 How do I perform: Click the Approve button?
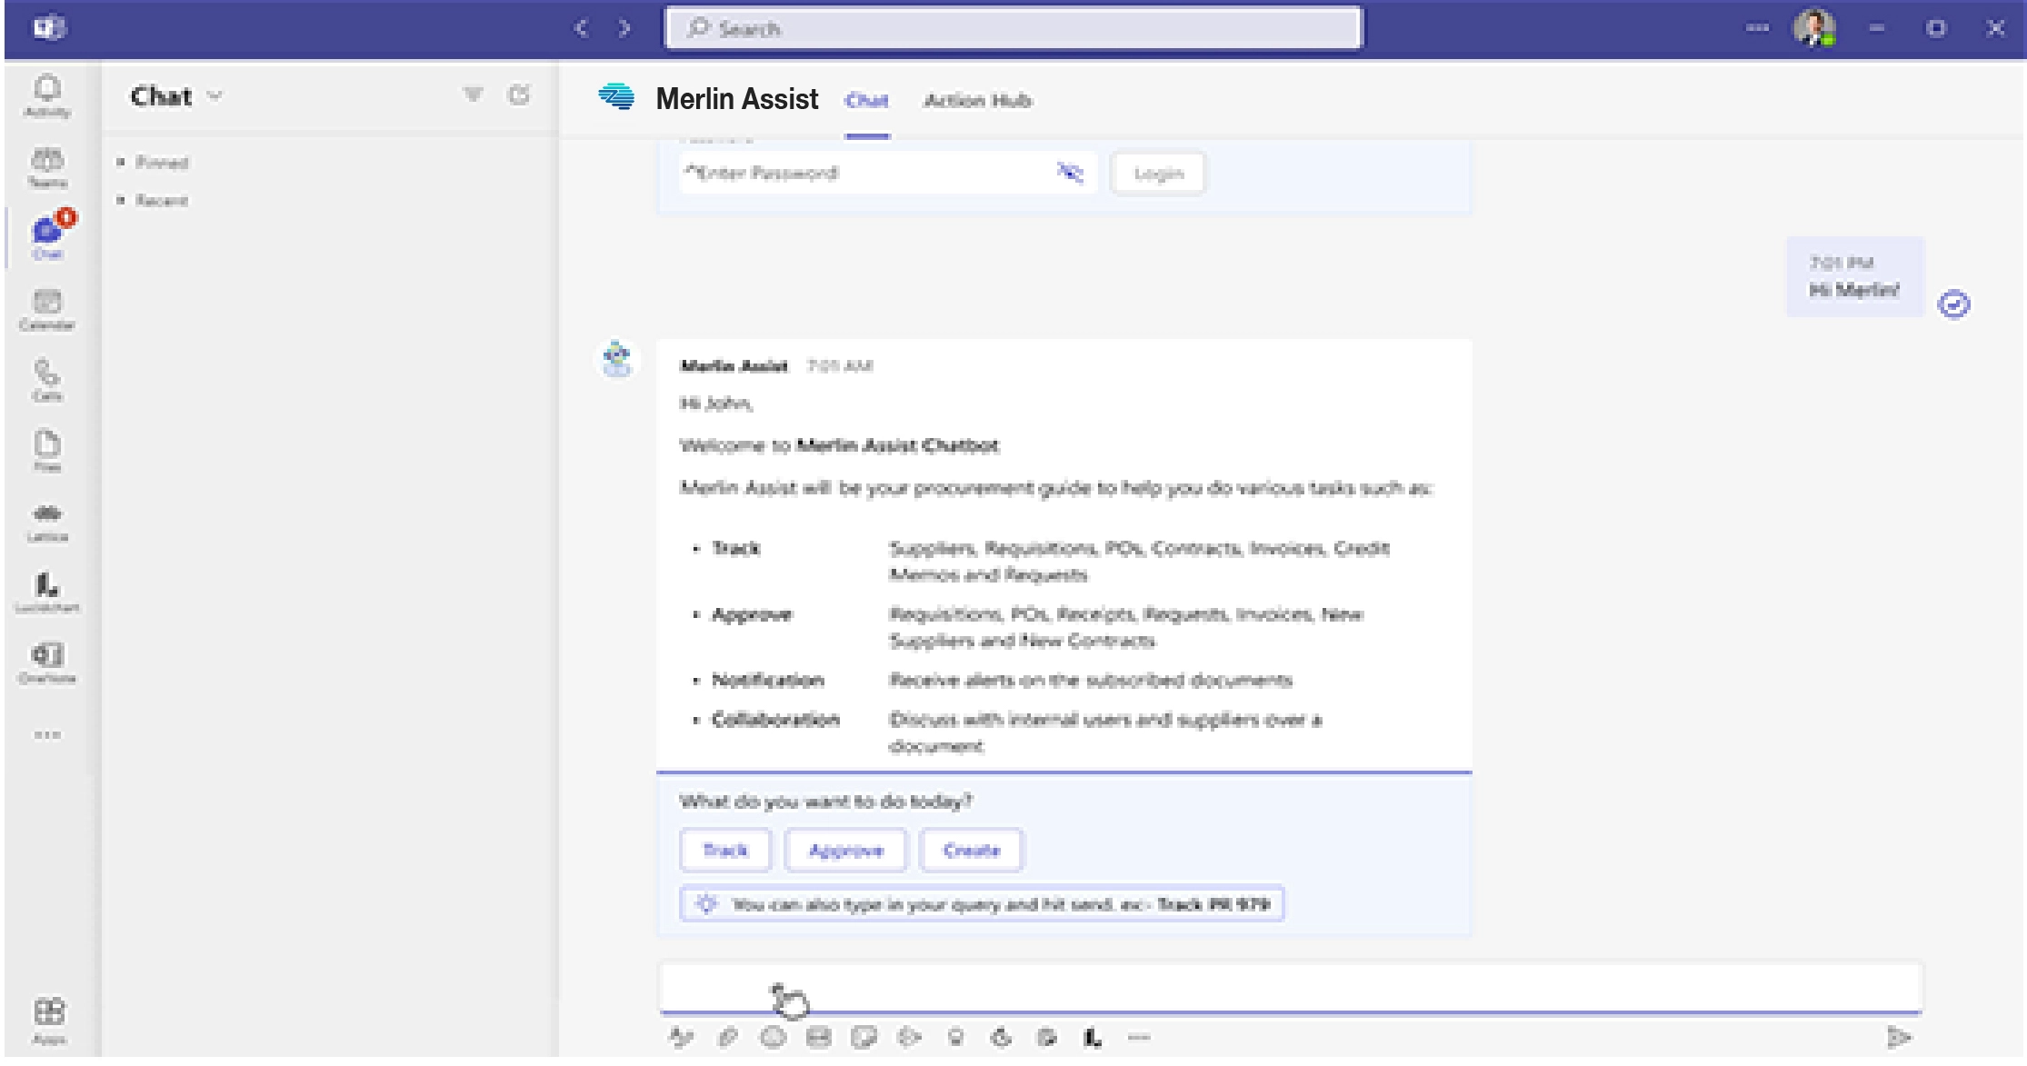click(x=845, y=851)
